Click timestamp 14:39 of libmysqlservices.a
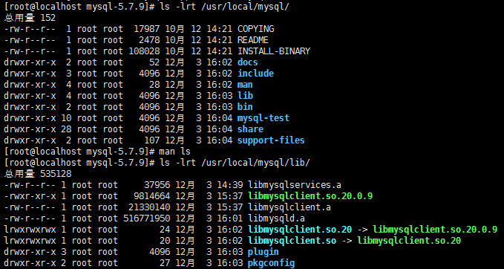The width and height of the screenshot is (504, 269). pyautogui.click(x=229, y=185)
